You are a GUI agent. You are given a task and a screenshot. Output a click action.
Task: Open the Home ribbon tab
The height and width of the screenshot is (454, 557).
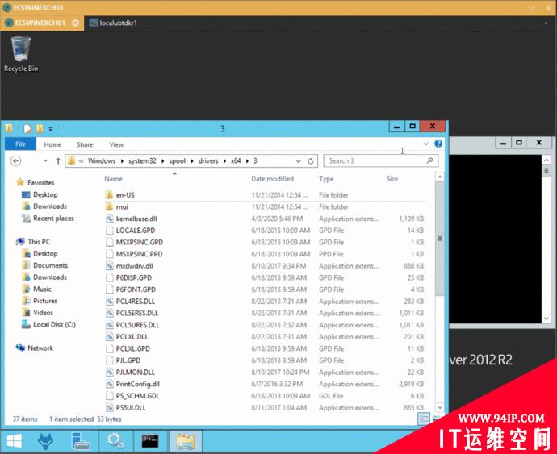pyautogui.click(x=52, y=144)
